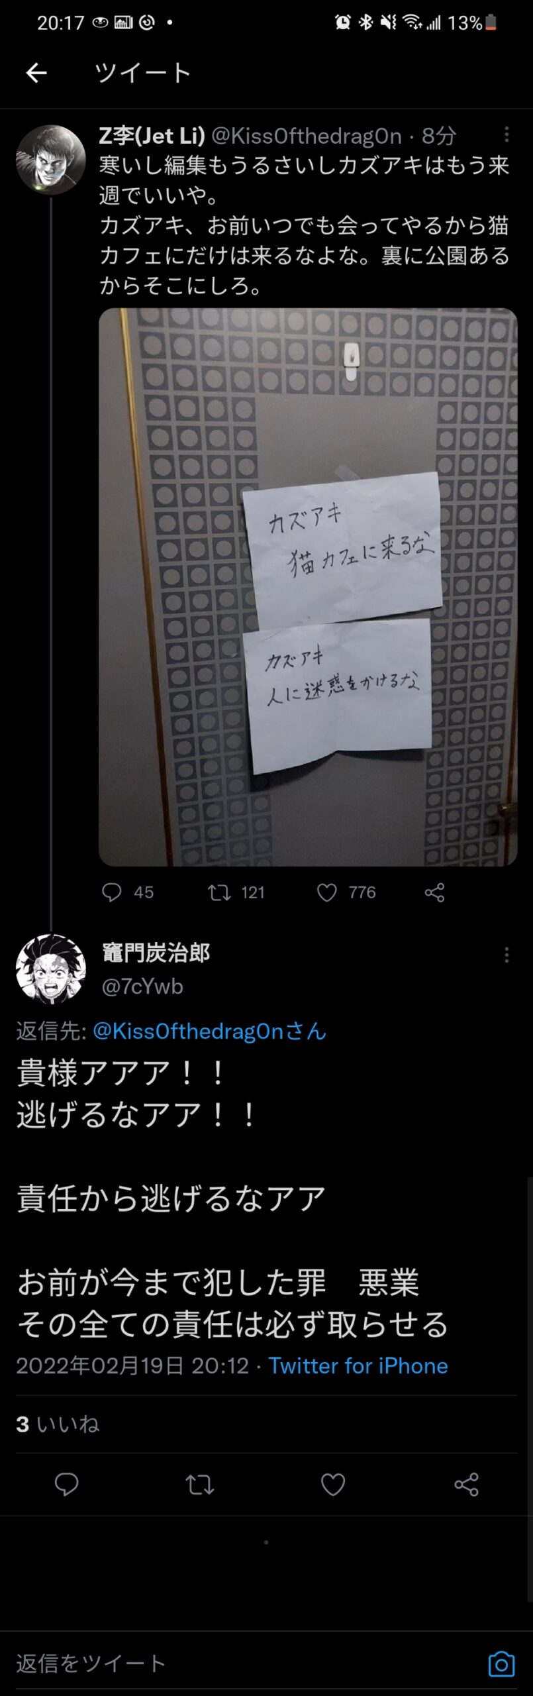Share the 竈門炭治郎 reply

point(466,1485)
